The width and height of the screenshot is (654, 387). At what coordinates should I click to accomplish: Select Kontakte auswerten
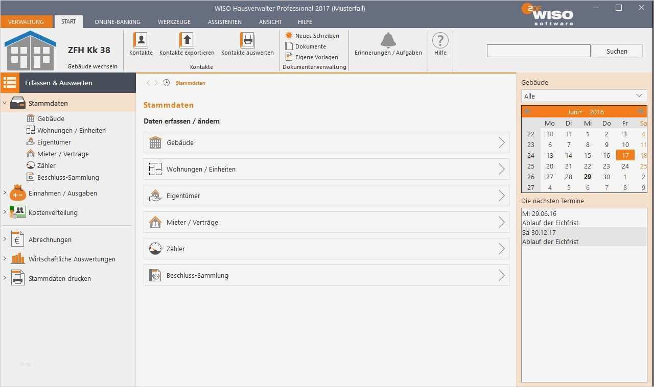coord(247,43)
